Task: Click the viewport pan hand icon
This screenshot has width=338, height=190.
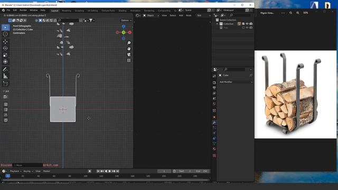Action: click(129, 49)
